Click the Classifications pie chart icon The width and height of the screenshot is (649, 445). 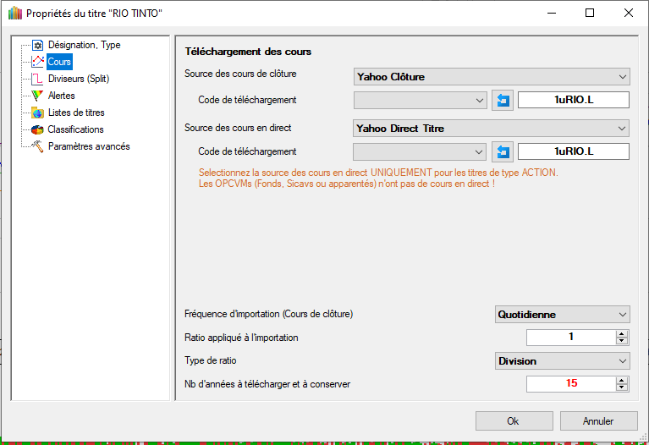click(37, 129)
